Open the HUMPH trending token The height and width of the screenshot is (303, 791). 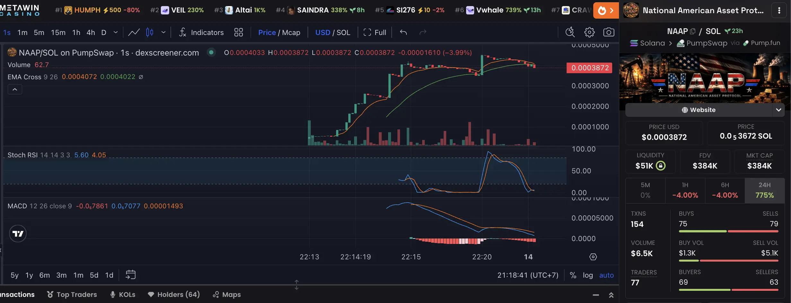pyautogui.click(x=98, y=10)
